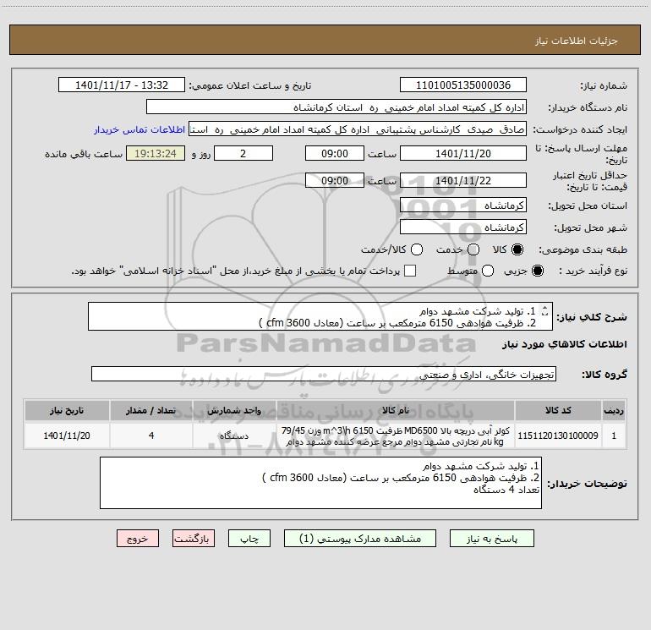Click the scroll arrows of need description box
This screenshot has height=630, width=651.
(x=544, y=310)
